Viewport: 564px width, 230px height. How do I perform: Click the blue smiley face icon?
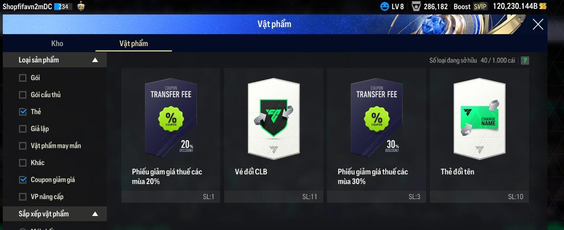coord(384,6)
